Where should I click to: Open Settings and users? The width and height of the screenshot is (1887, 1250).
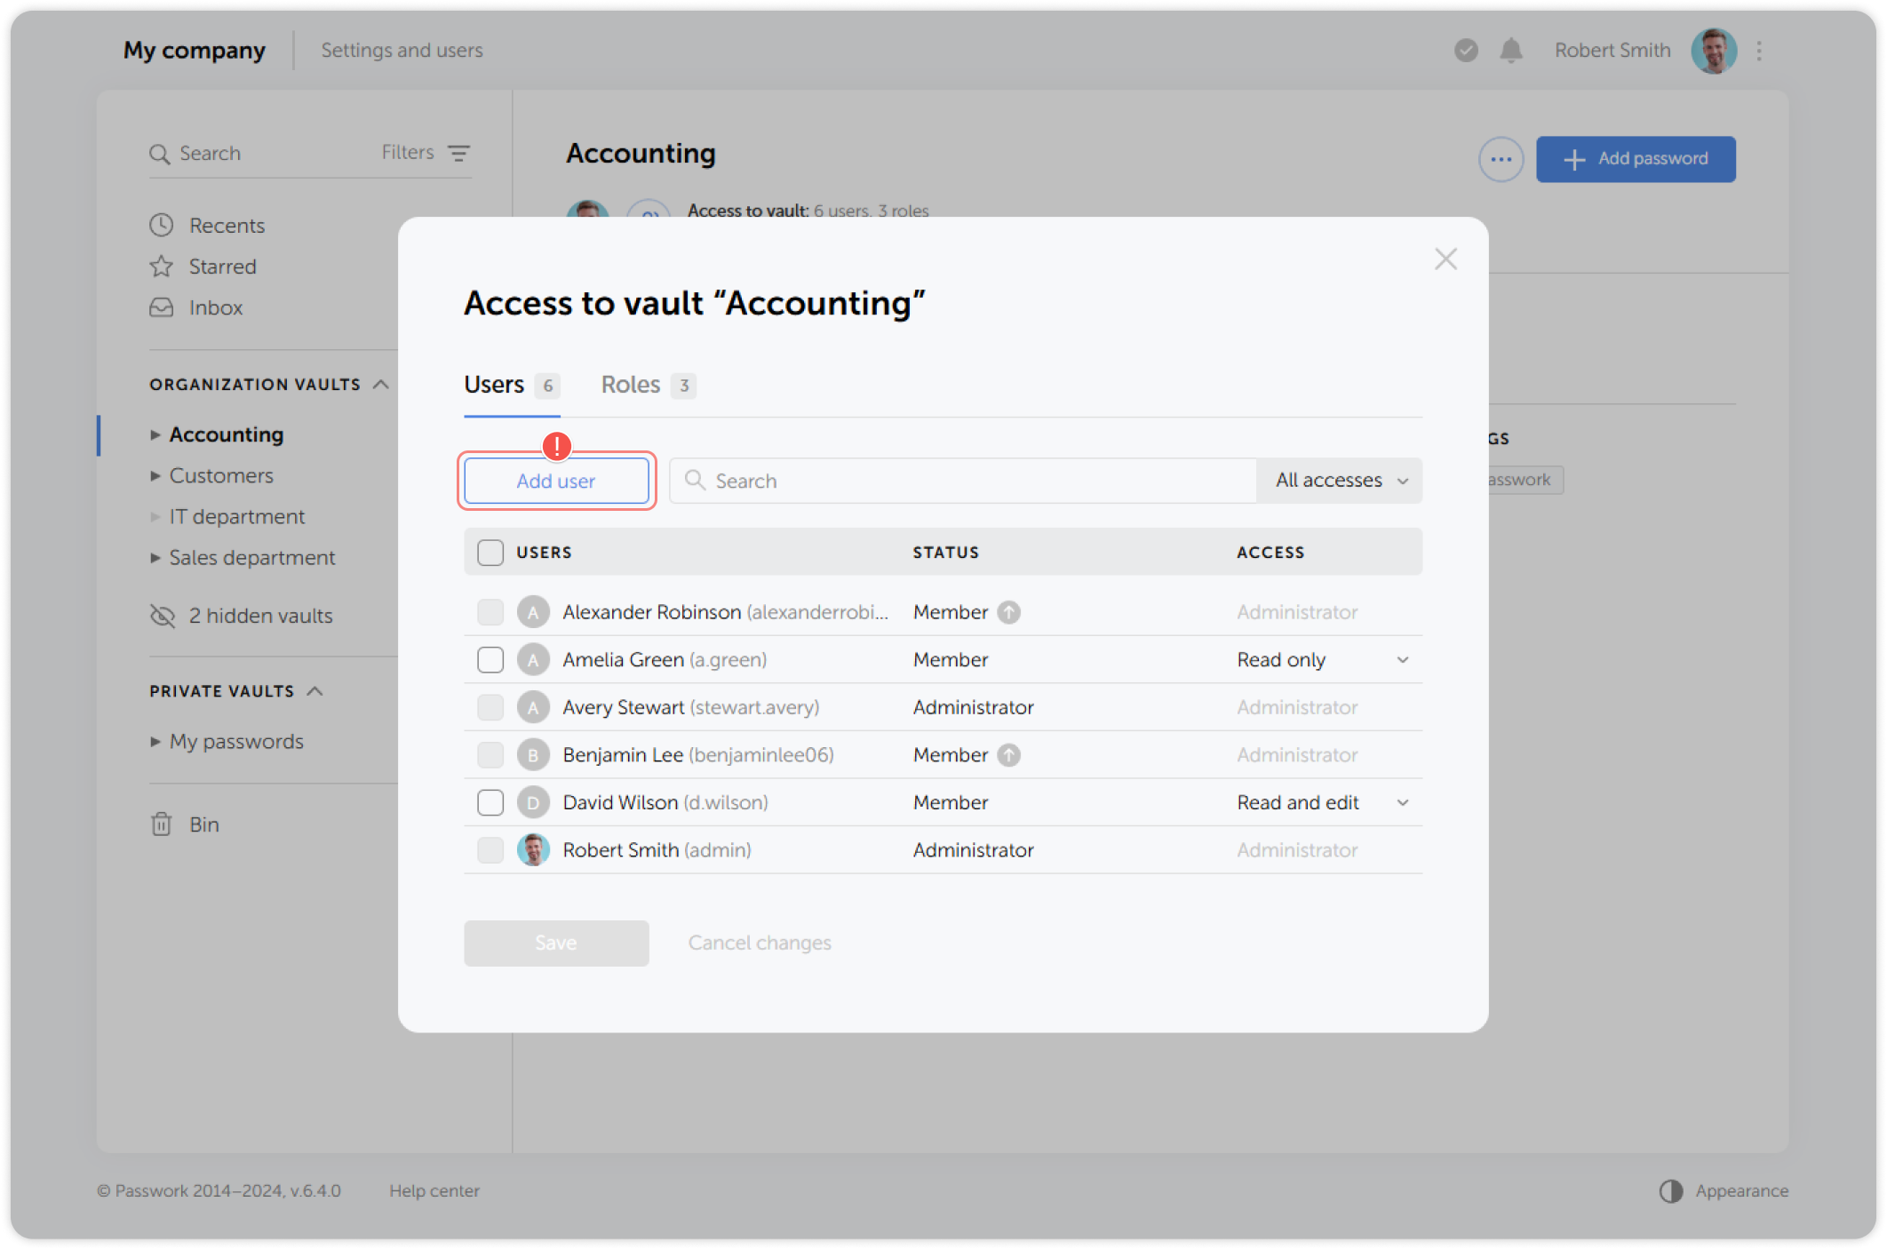pos(401,50)
